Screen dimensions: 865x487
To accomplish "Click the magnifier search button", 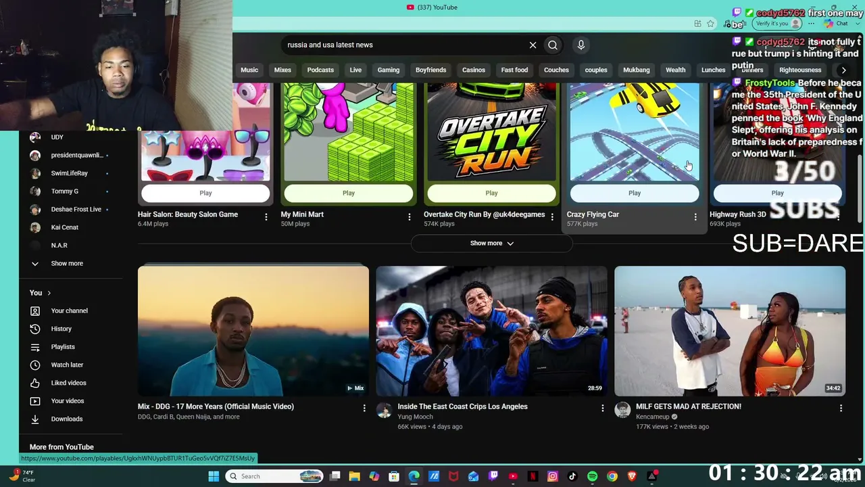I will tap(553, 45).
